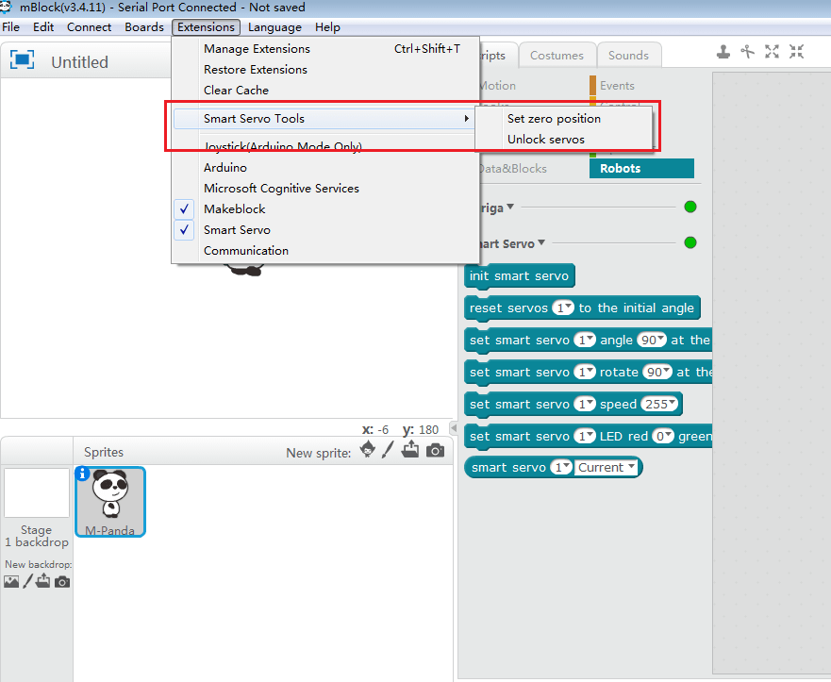Choose Manage Extensions menu item
The image size is (831, 682).
coord(325,49)
